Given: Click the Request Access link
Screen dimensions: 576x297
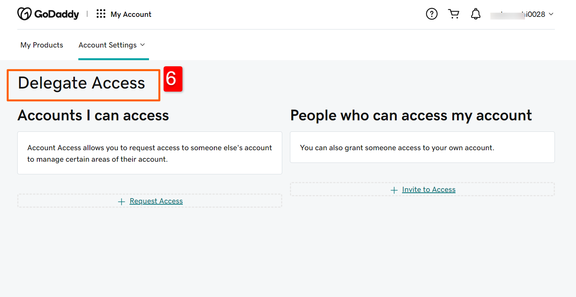Looking at the screenshot, I should point(156,201).
